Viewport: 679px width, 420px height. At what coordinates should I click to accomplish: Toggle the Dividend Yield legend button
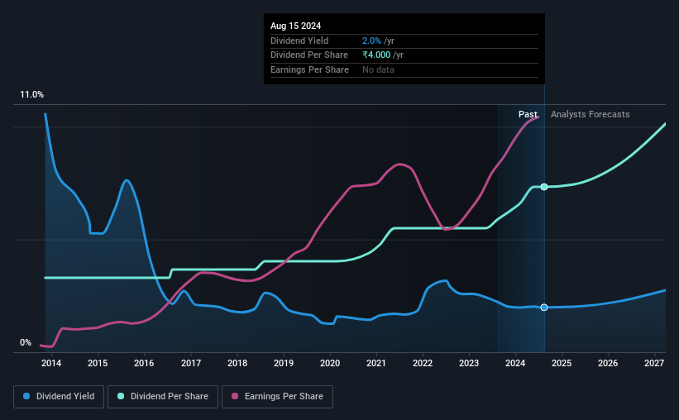59,397
